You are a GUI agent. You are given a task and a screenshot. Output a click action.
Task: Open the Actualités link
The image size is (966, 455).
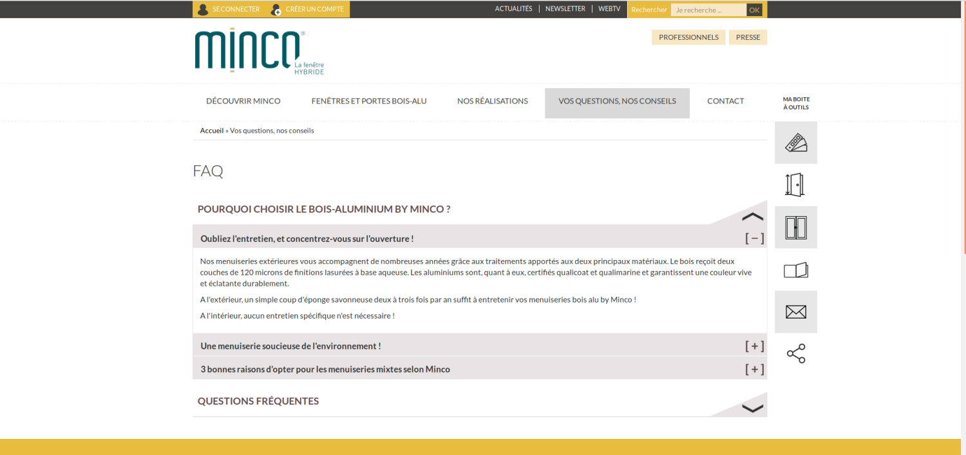[514, 9]
